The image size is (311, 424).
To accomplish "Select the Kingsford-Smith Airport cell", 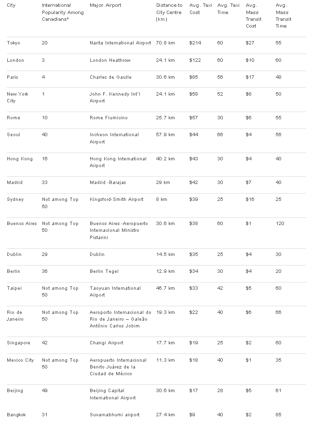I will coord(116,199).
